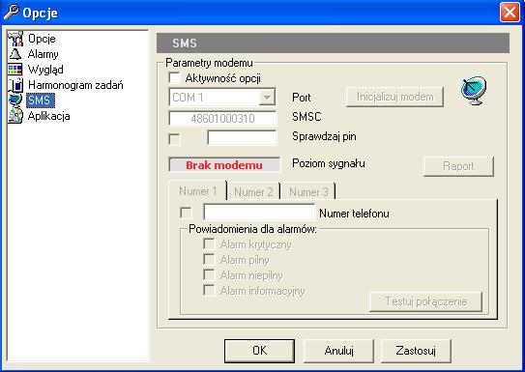Viewport: 525px width, 372px height.
Task: Click the pin input field
Action: [x=242, y=138]
